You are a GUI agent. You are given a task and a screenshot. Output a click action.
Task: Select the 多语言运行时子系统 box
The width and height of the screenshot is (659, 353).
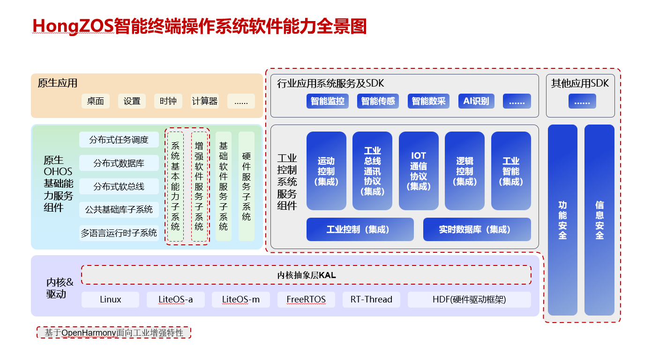119,233
